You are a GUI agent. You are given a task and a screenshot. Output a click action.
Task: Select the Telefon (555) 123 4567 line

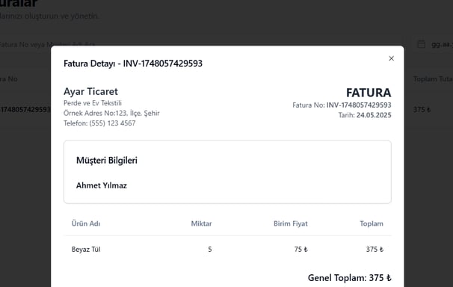point(99,123)
